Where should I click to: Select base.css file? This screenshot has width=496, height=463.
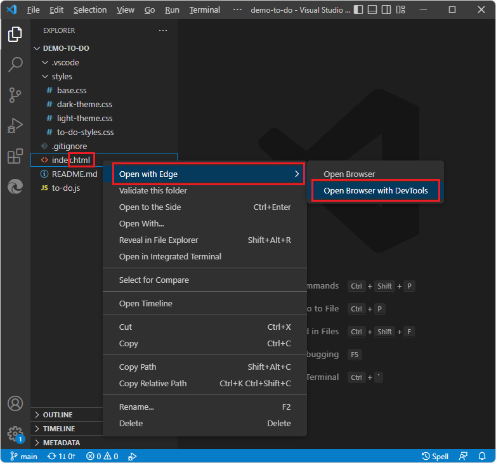[x=104, y=90]
